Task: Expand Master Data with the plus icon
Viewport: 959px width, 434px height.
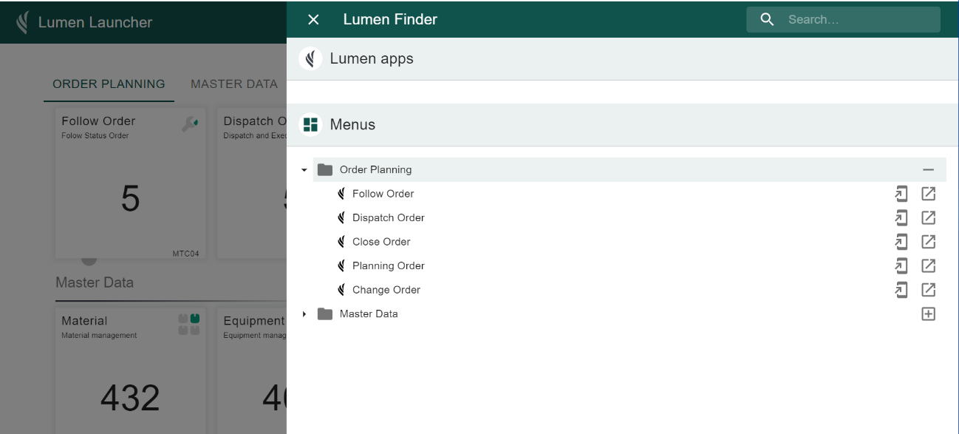Action: (x=928, y=314)
